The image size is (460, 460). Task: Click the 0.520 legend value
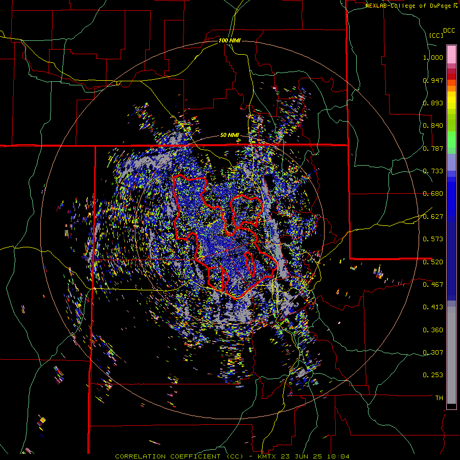tap(433, 262)
